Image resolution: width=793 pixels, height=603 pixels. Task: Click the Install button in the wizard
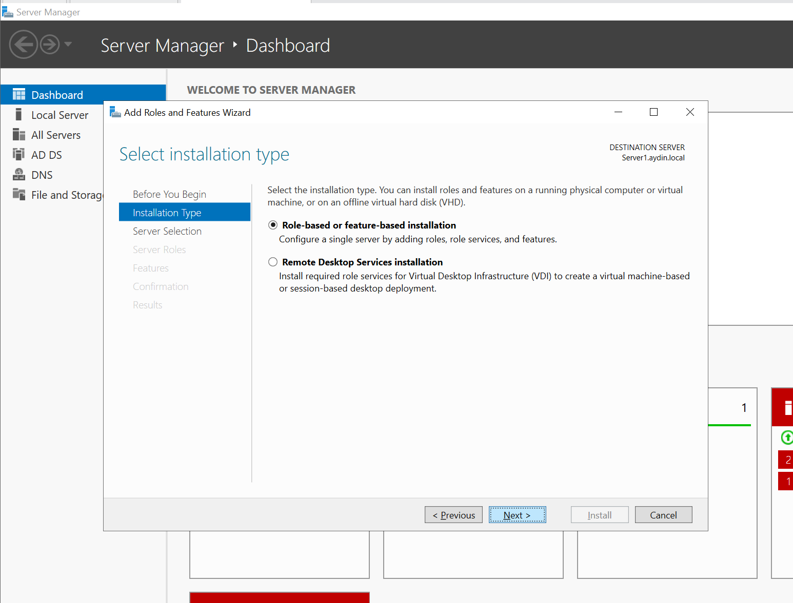tap(600, 515)
